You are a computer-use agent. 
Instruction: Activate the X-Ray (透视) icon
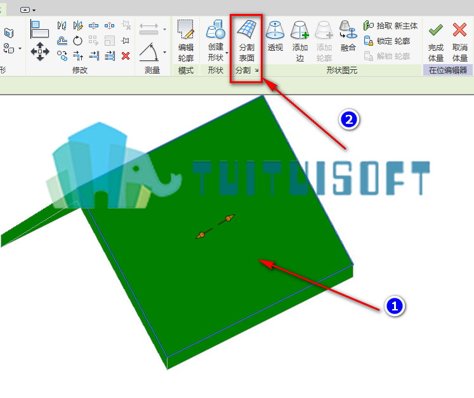click(275, 36)
